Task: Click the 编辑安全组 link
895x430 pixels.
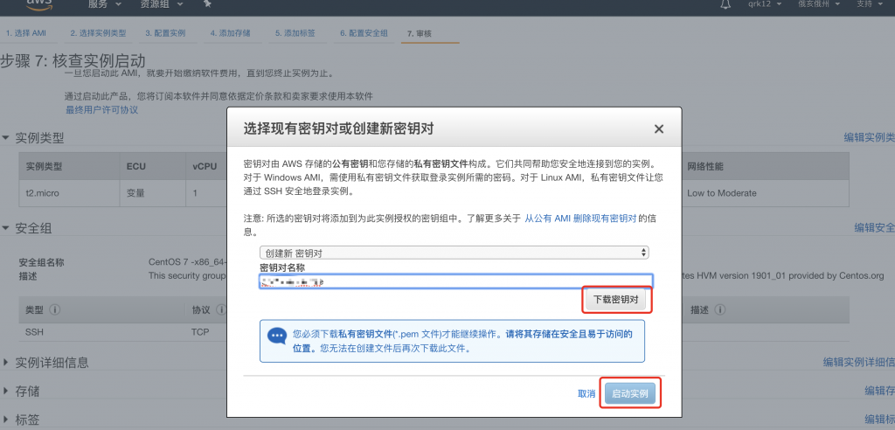Action: click(x=874, y=227)
